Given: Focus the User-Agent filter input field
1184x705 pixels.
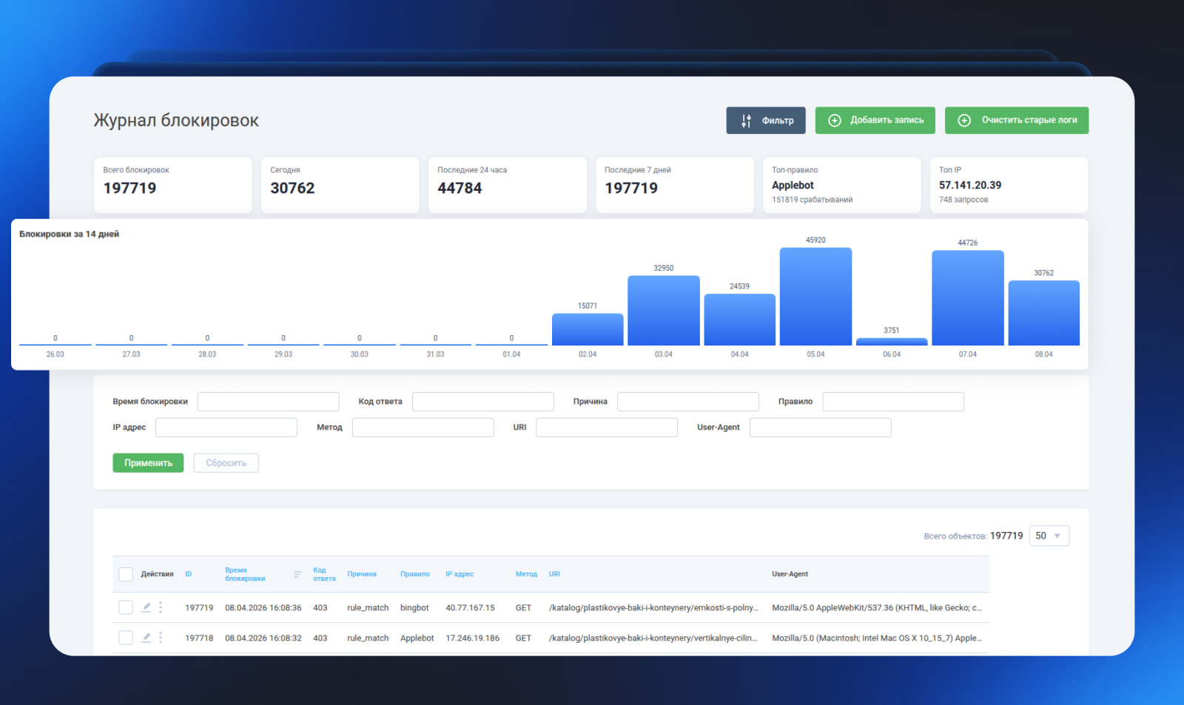Looking at the screenshot, I should pyautogui.click(x=820, y=428).
